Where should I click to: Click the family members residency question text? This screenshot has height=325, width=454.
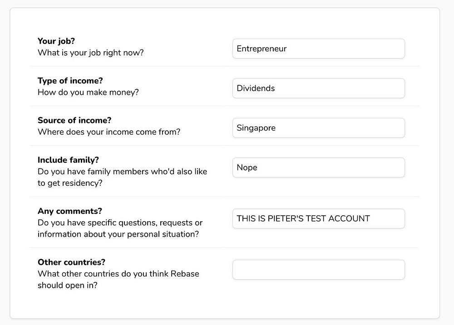pyautogui.click(x=122, y=172)
